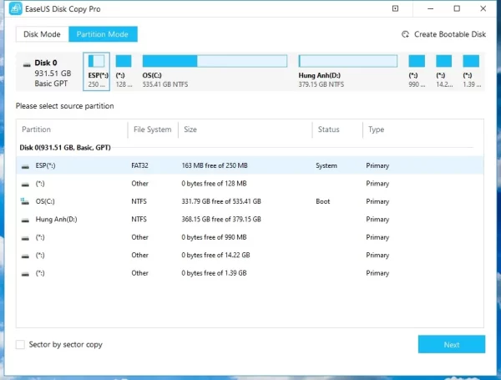Maximize the EaseUS Disk Copy window
The height and width of the screenshot is (380, 501).
(x=457, y=8)
